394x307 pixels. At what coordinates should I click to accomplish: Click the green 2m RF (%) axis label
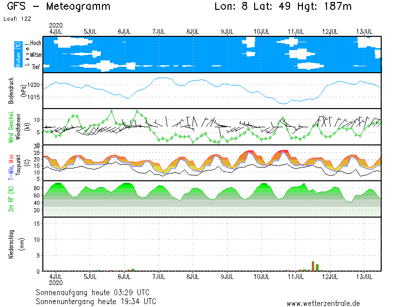[11, 199]
